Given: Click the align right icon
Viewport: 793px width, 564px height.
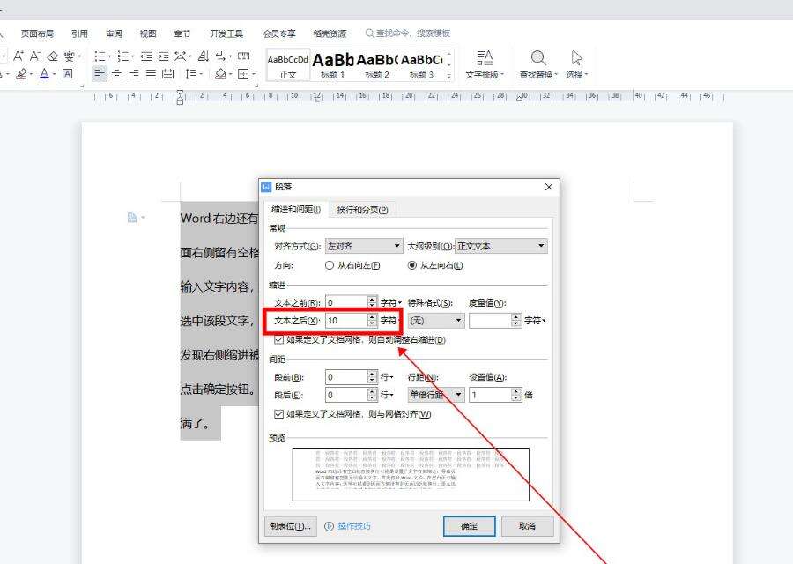Looking at the screenshot, I should coord(134,74).
